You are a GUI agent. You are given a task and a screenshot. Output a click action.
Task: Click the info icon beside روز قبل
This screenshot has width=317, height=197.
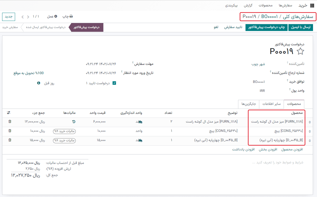39,83
